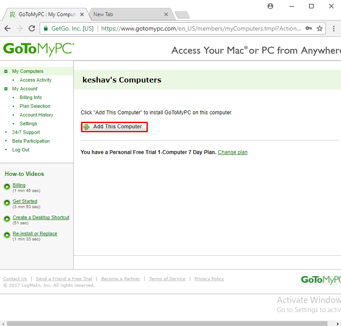341x326 pixels.
Task: Open the Get Started video link
Action: point(25,201)
